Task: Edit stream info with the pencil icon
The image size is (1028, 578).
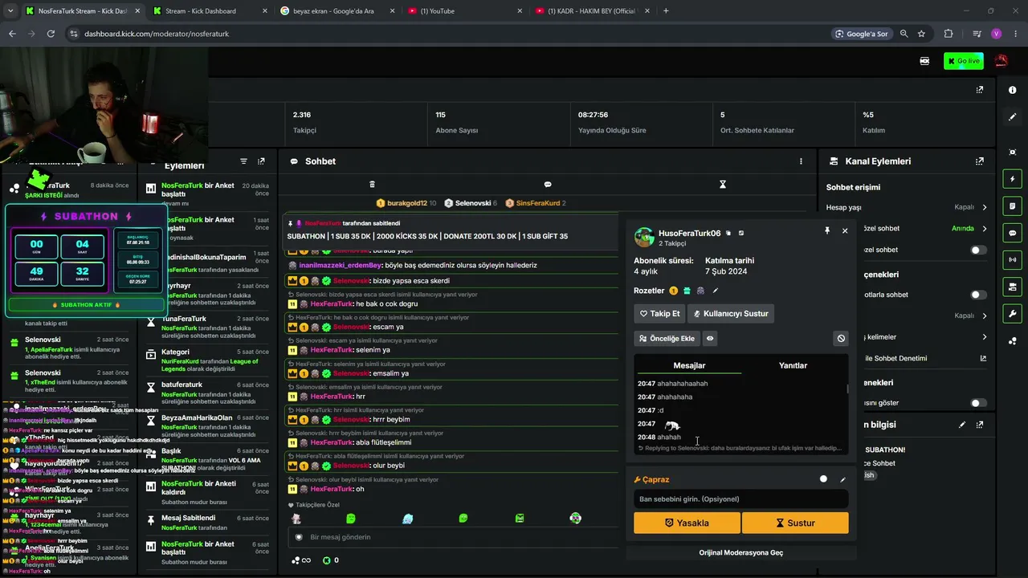Action: point(962,425)
